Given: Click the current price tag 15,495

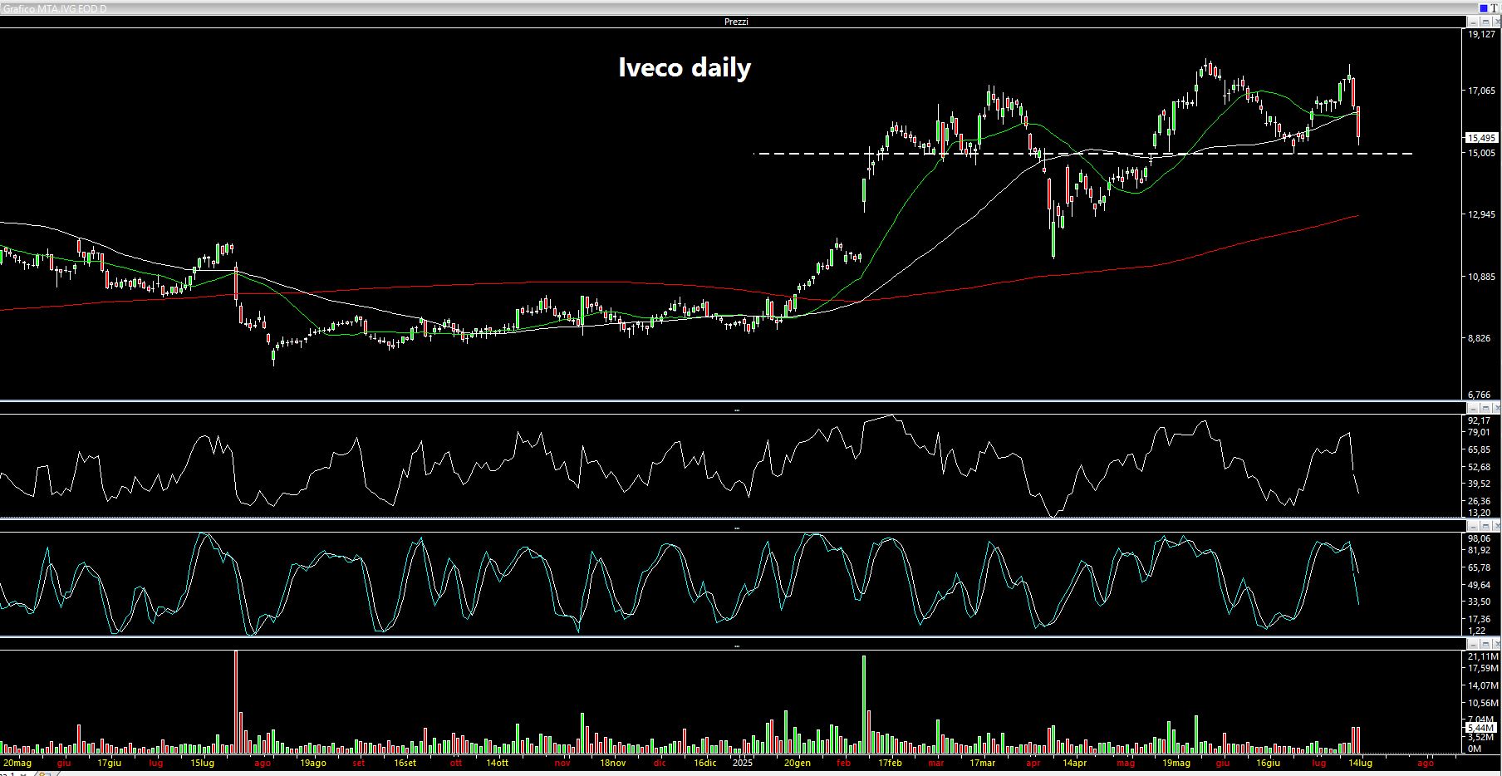Looking at the screenshot, I should (x=1482, y=138).
